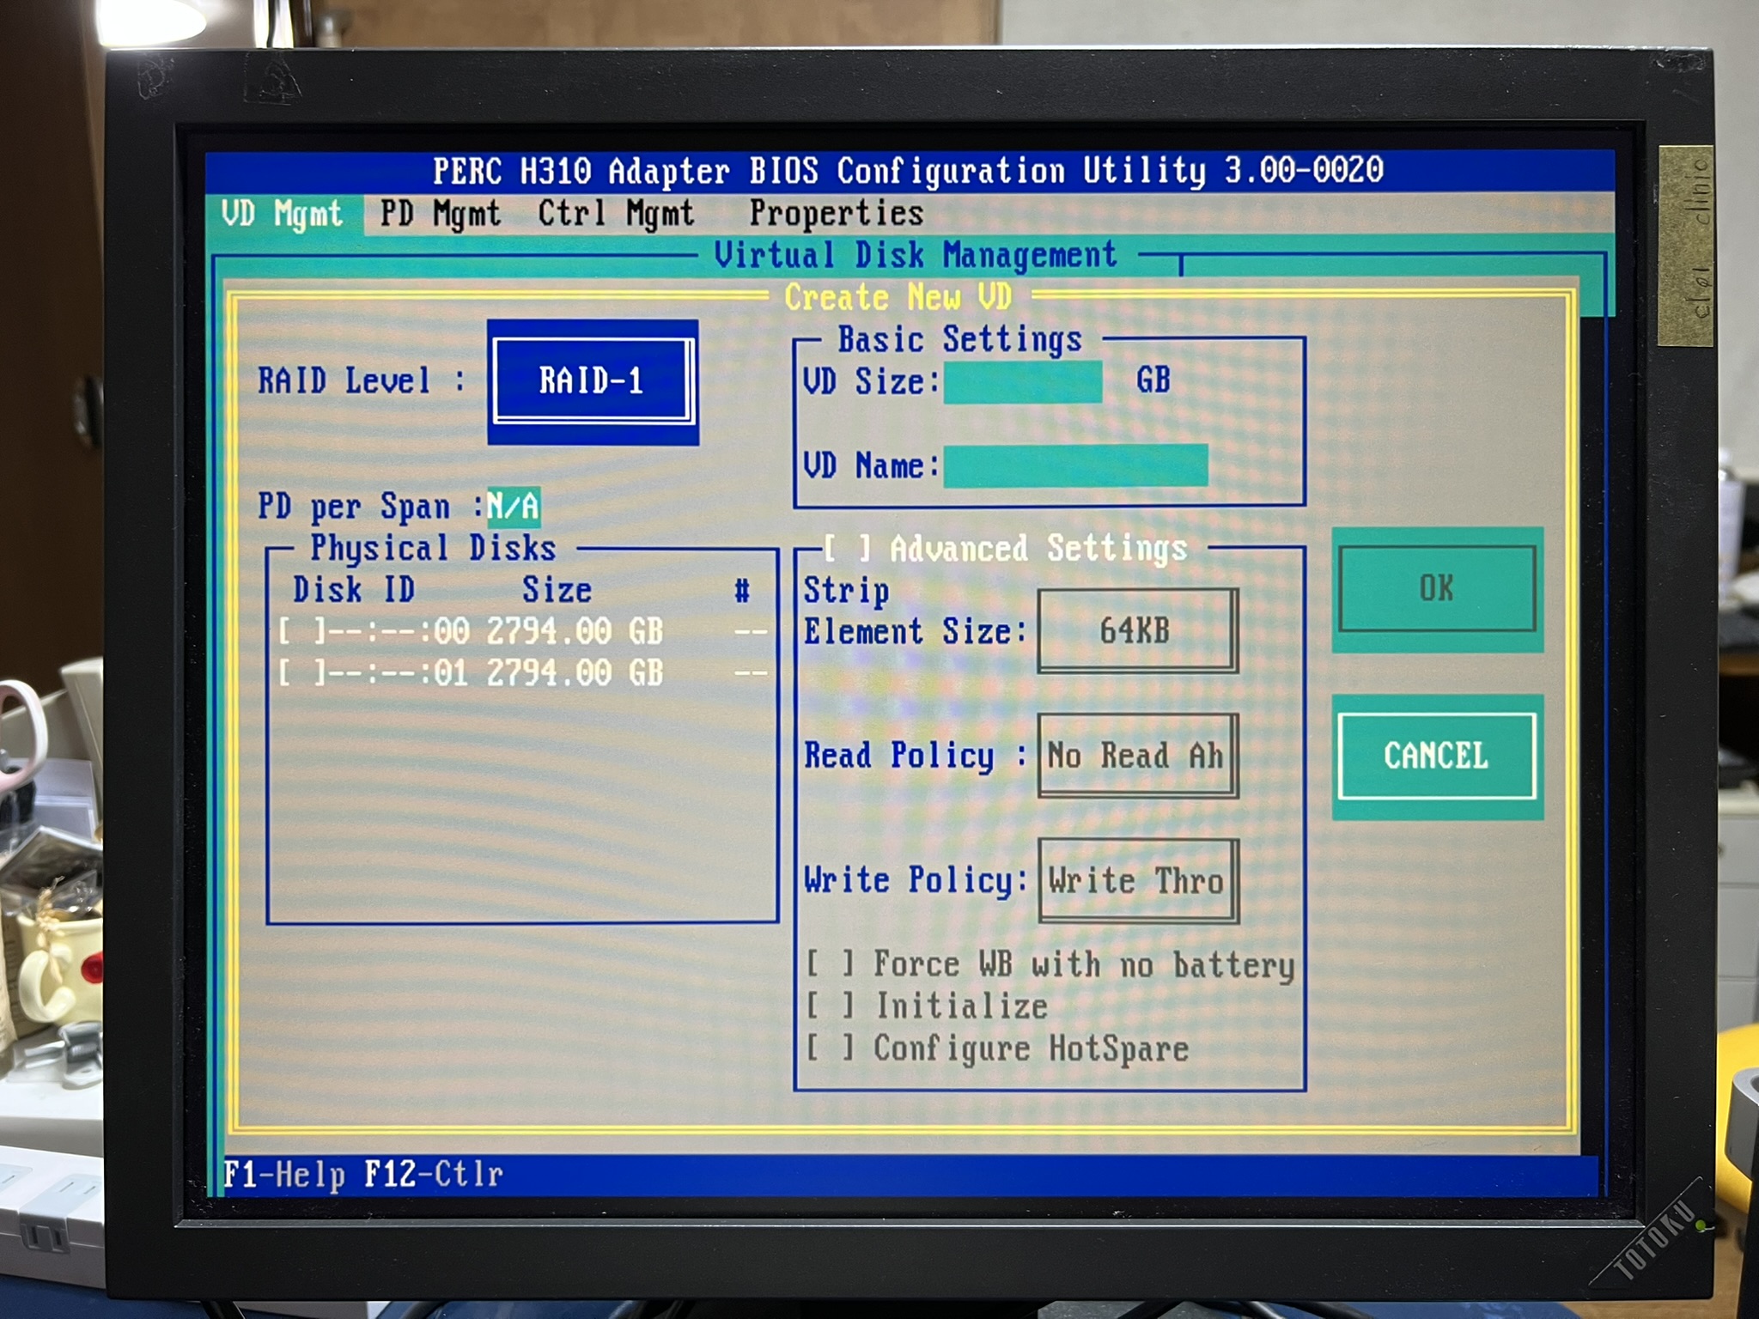Switch to the Ctrl Mgmt tab
This screenshot has height=1319, width=1759.
click(x=616, y=214)
